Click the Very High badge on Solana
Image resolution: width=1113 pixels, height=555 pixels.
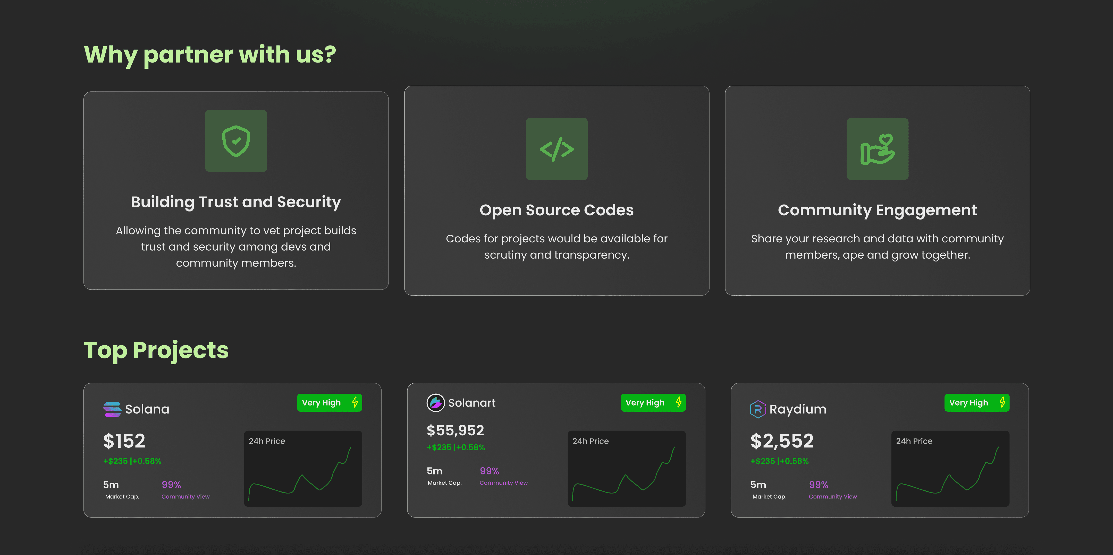[329, 403]
